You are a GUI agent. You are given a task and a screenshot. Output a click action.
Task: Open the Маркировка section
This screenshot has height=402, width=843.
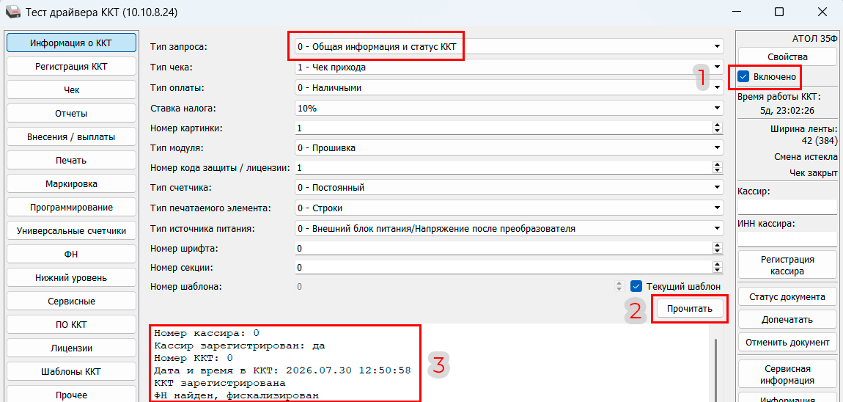(x=71, y=184)
